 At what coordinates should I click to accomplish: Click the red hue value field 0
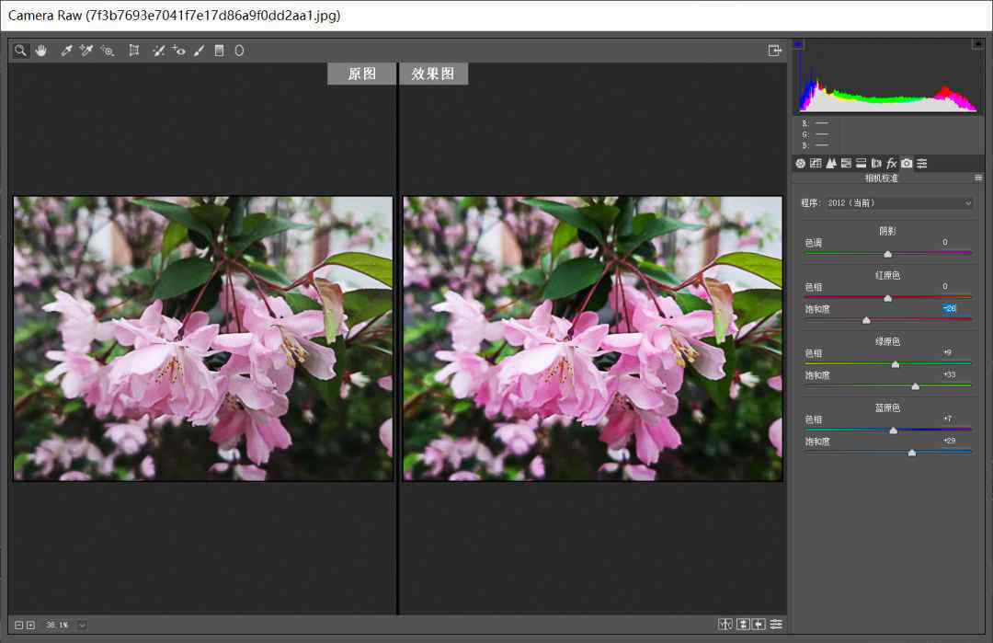[945, 286]
